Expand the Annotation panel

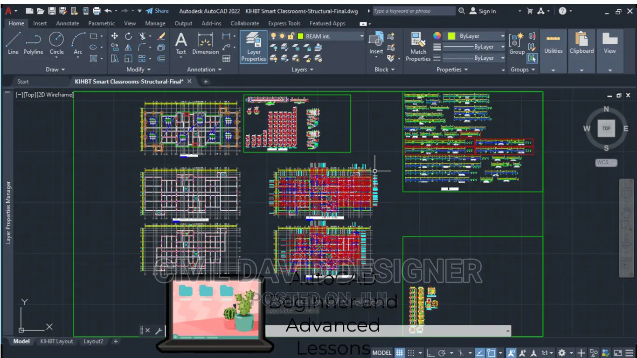point(204,69)
